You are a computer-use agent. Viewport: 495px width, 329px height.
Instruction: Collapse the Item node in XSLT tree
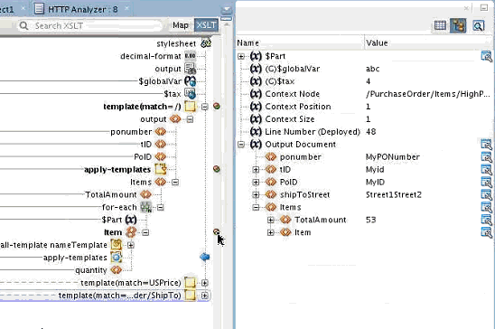(145, 232)
